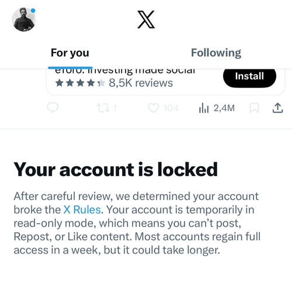This screenshot has height=281, width=292.
Task: Click the 104 likes count
Action: (x=171, y=108)
